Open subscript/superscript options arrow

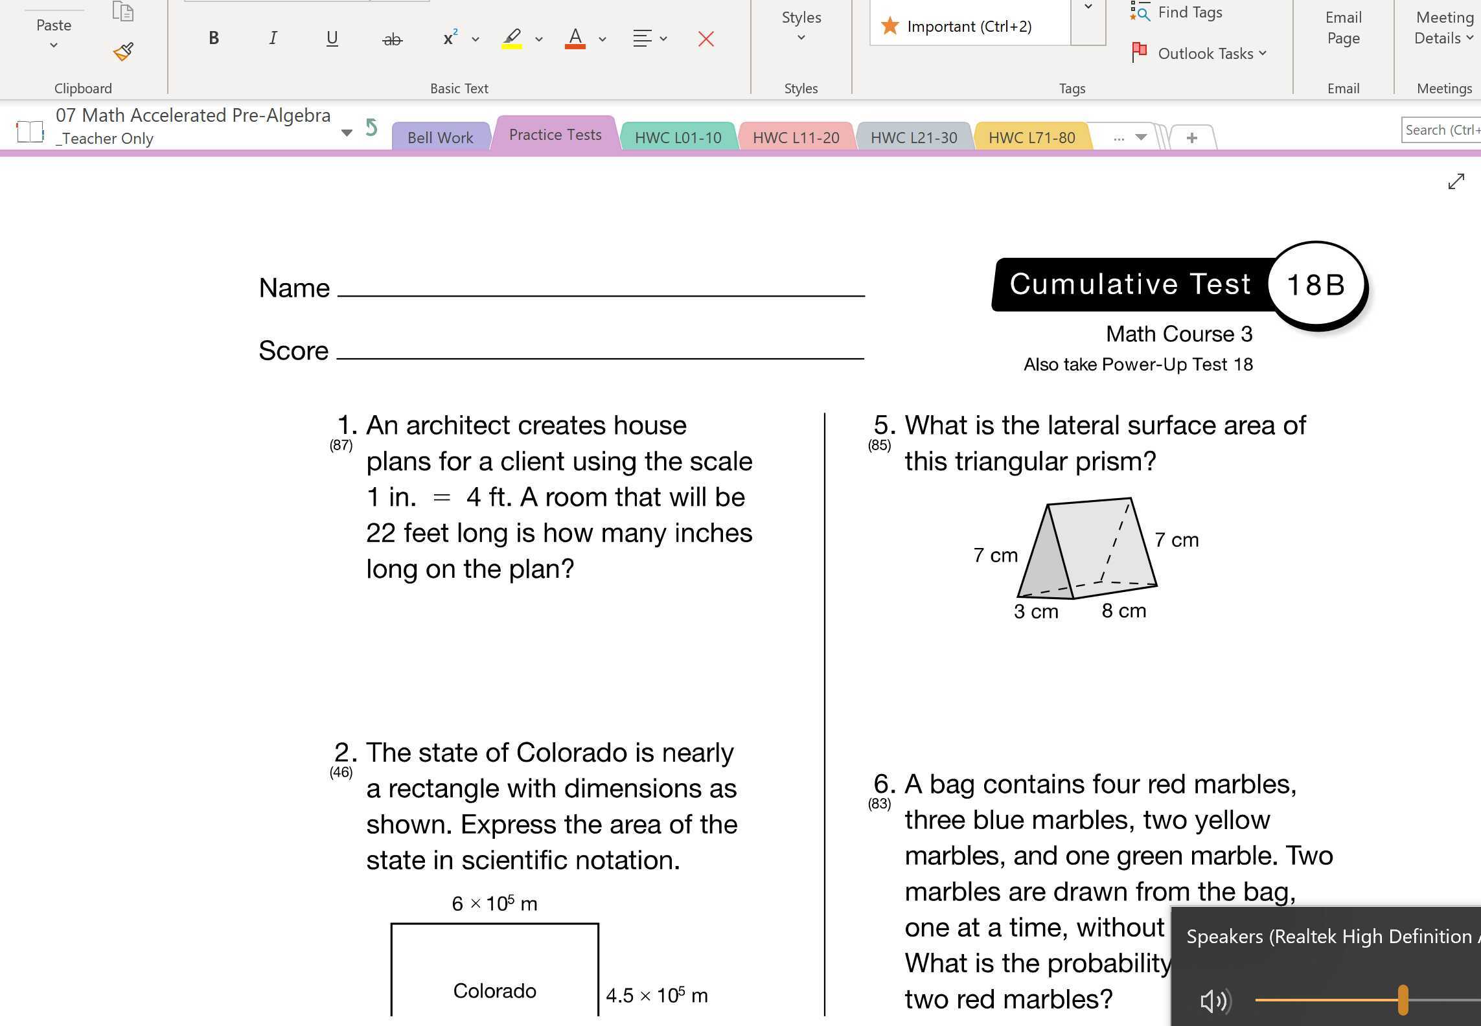point(476,40)
